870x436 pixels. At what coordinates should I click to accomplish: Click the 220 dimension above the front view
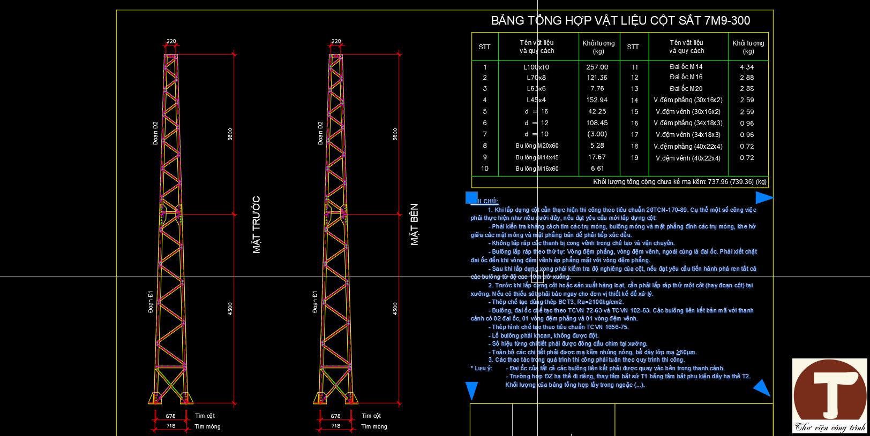click(x=171, y=41)
